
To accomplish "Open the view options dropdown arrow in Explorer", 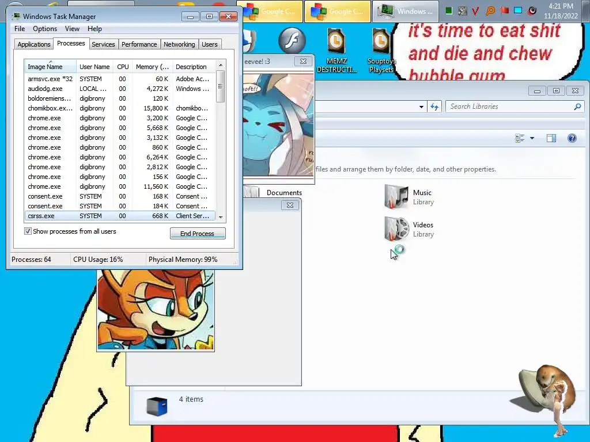I will 532,138.
